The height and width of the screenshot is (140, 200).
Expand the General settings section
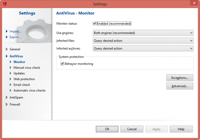7,49
